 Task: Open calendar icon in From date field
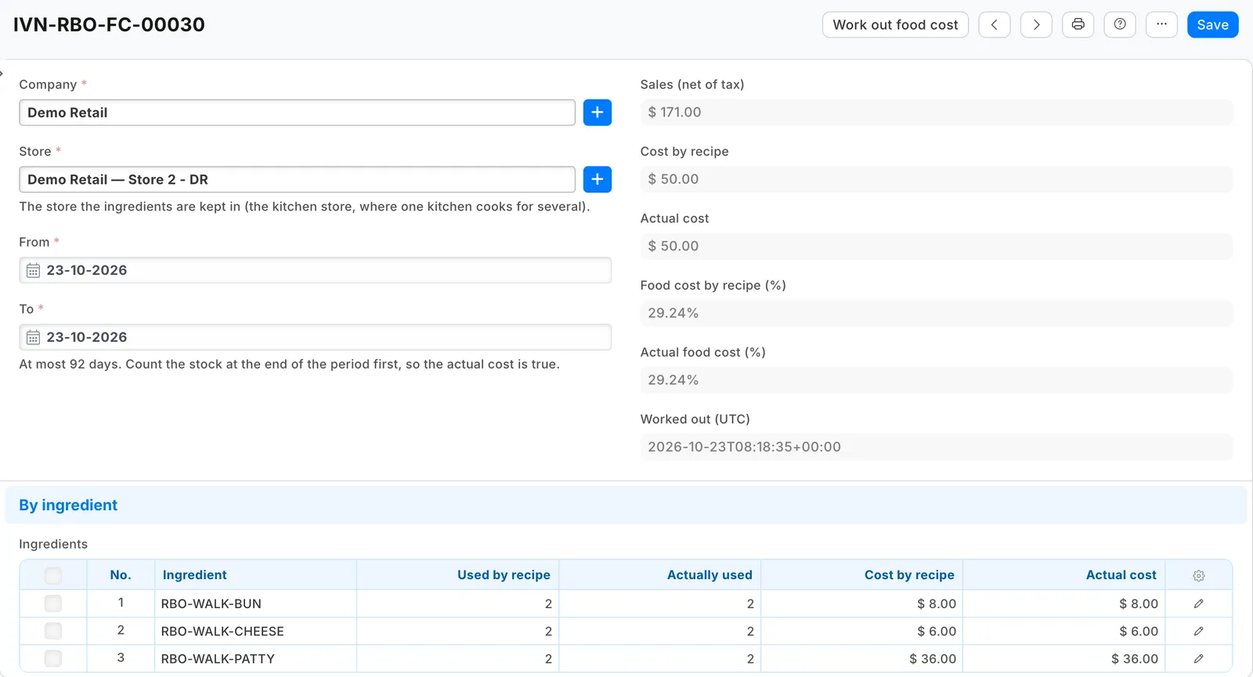pyautogui.click(x=33, y=271)
